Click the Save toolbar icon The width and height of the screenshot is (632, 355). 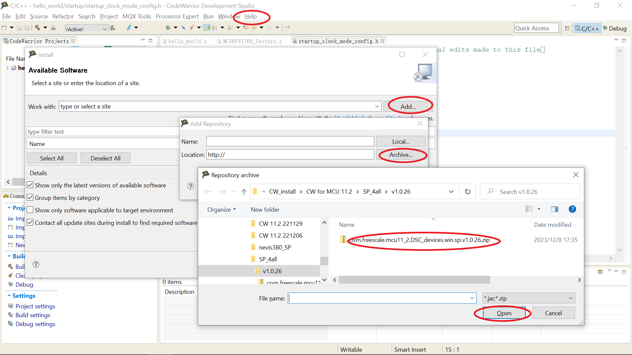click(x=19, y=28)
